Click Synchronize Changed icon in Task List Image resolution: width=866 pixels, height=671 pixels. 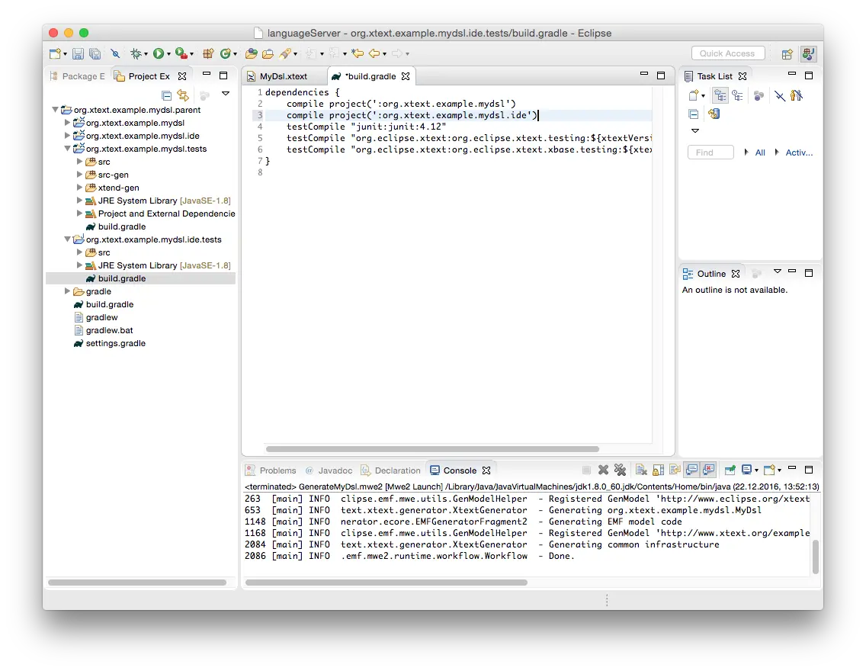point(714,114)
